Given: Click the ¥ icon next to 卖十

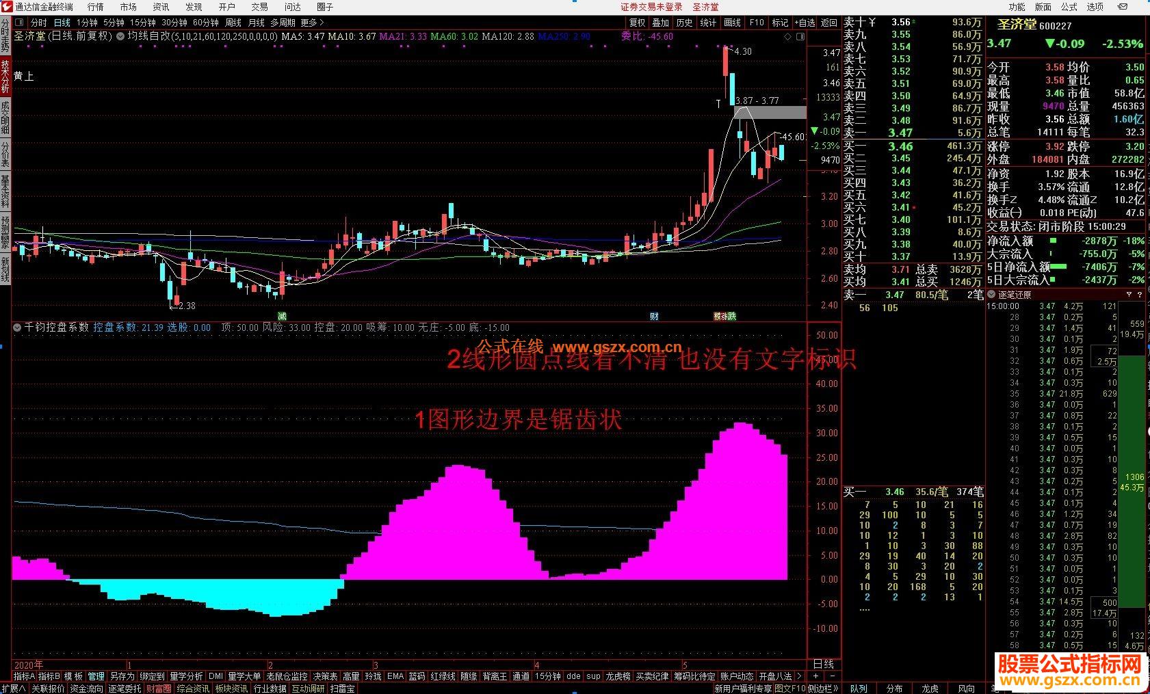Looking at the screenshot, I should click(873, 22).
